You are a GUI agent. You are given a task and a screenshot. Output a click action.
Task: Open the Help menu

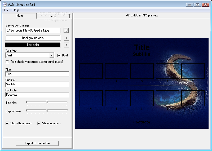click(x=16, y=10)
